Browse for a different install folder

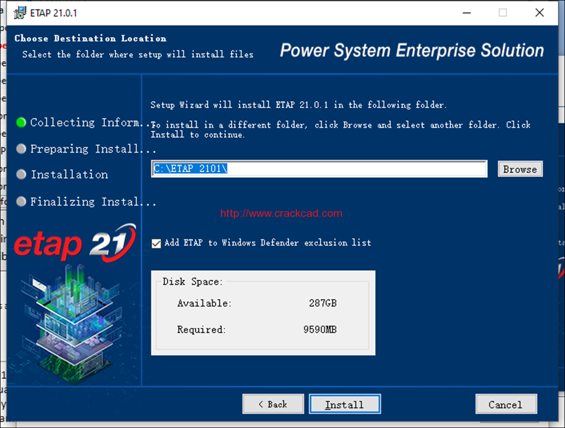point(520,169)
